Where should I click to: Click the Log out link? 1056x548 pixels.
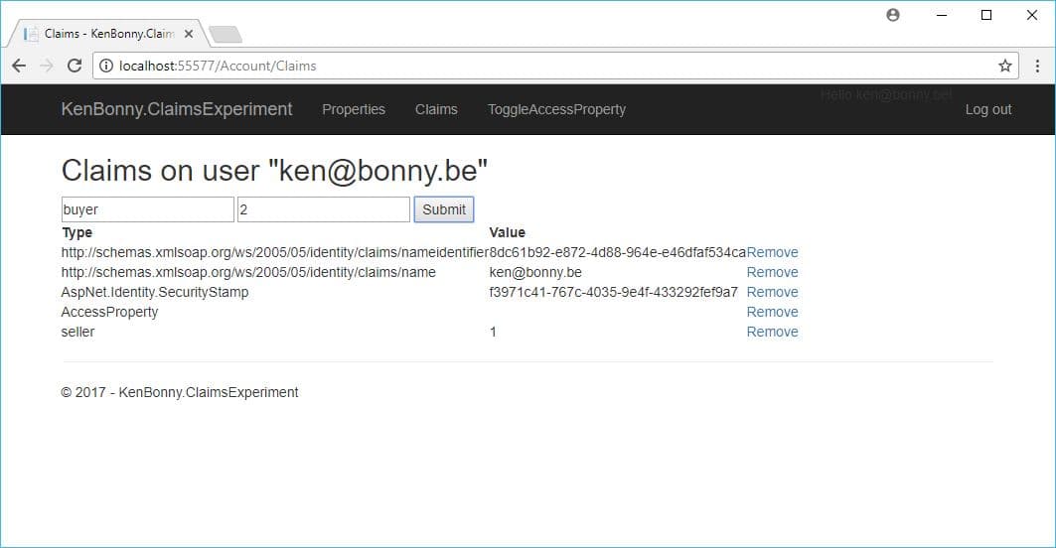(x=987, y=109)
